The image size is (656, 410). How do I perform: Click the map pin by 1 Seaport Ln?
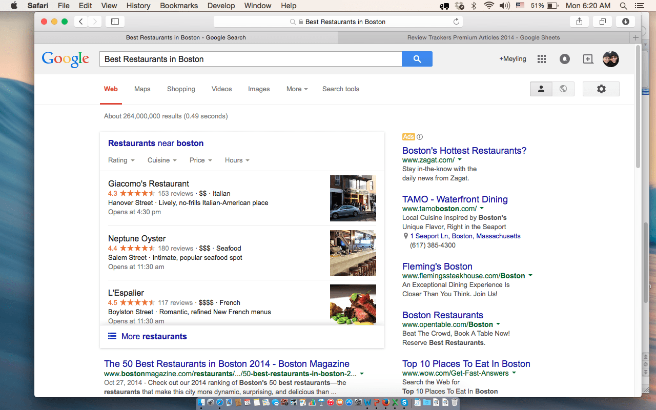(405, 236)
